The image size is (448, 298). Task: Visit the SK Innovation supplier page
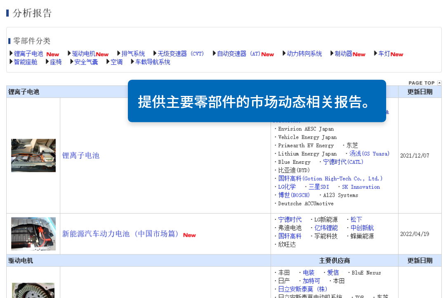pos(361,187)
